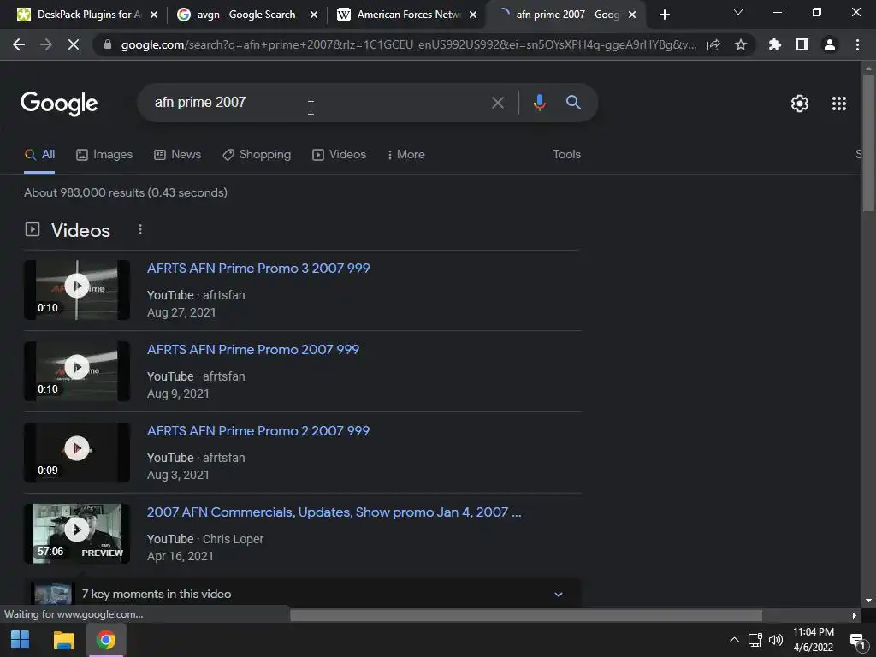Select the Images search filter
876x657 pixels.
[x=104, y=155]
